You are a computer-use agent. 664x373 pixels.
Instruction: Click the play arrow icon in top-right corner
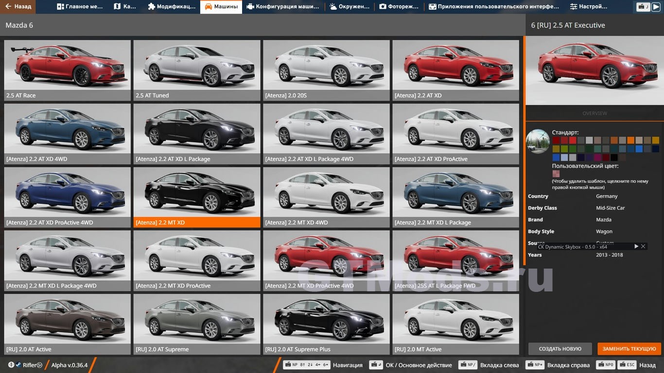coord(656,7)
